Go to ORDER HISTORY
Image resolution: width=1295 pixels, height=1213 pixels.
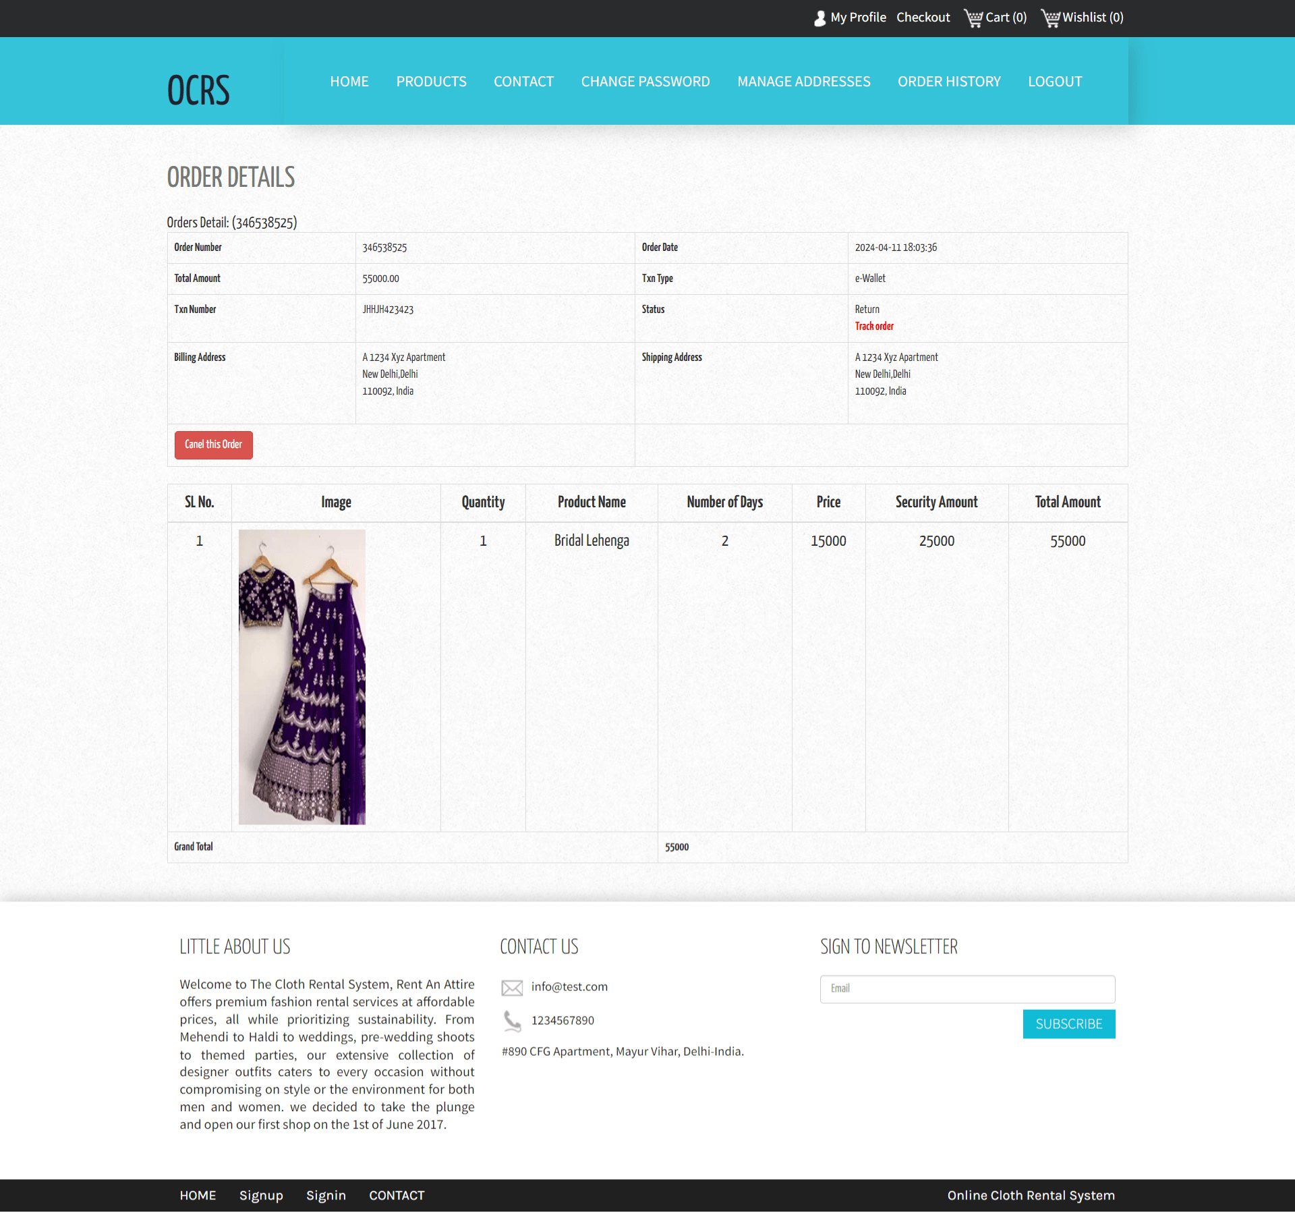pyautogui.click(x=948, y=81)
